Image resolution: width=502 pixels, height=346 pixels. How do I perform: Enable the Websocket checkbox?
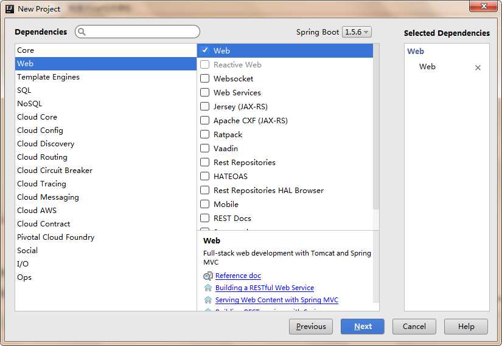[x=205, y=78]
